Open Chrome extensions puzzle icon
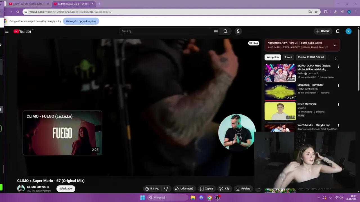Image resolution: width=360 pixels, height=202 pixels. pos(326,12)
